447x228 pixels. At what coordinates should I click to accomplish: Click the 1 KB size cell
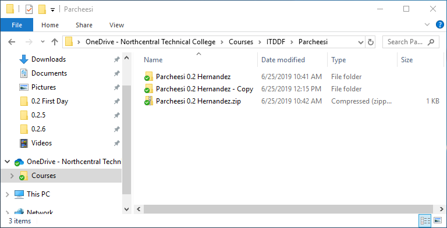(x=432, y=101)
